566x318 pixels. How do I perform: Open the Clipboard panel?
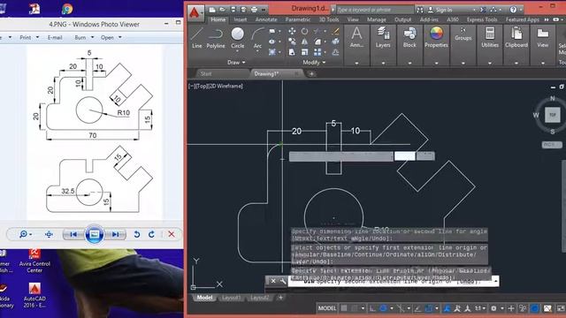click(x=516, y=37)
